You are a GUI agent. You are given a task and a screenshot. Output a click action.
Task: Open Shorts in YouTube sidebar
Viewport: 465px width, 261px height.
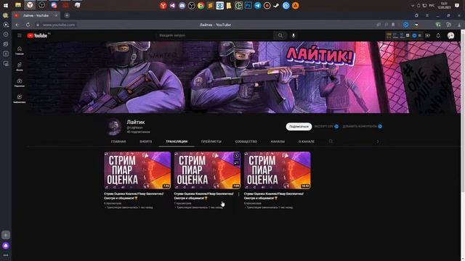click(x=20, y=67)
